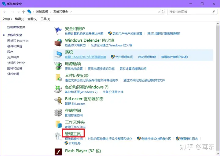Click 计划任务 link
This screenshot has height=156, width=220.
pos(75,143)
